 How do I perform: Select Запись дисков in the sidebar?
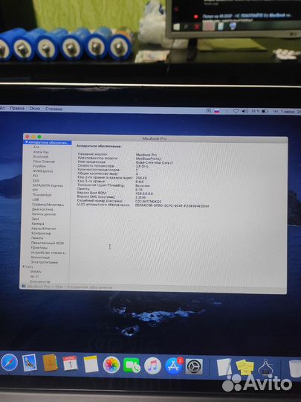click(44, 214)
